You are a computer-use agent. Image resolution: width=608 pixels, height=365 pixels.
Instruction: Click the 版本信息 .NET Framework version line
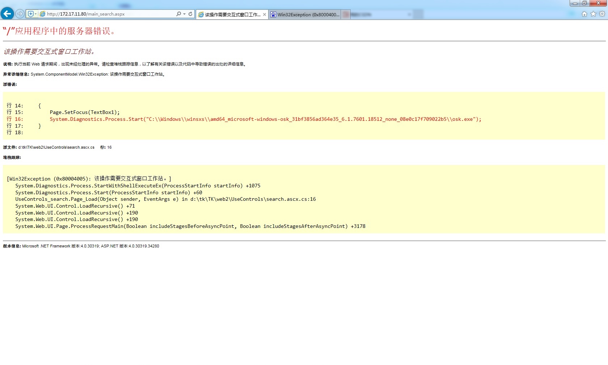tap(81, 246)
